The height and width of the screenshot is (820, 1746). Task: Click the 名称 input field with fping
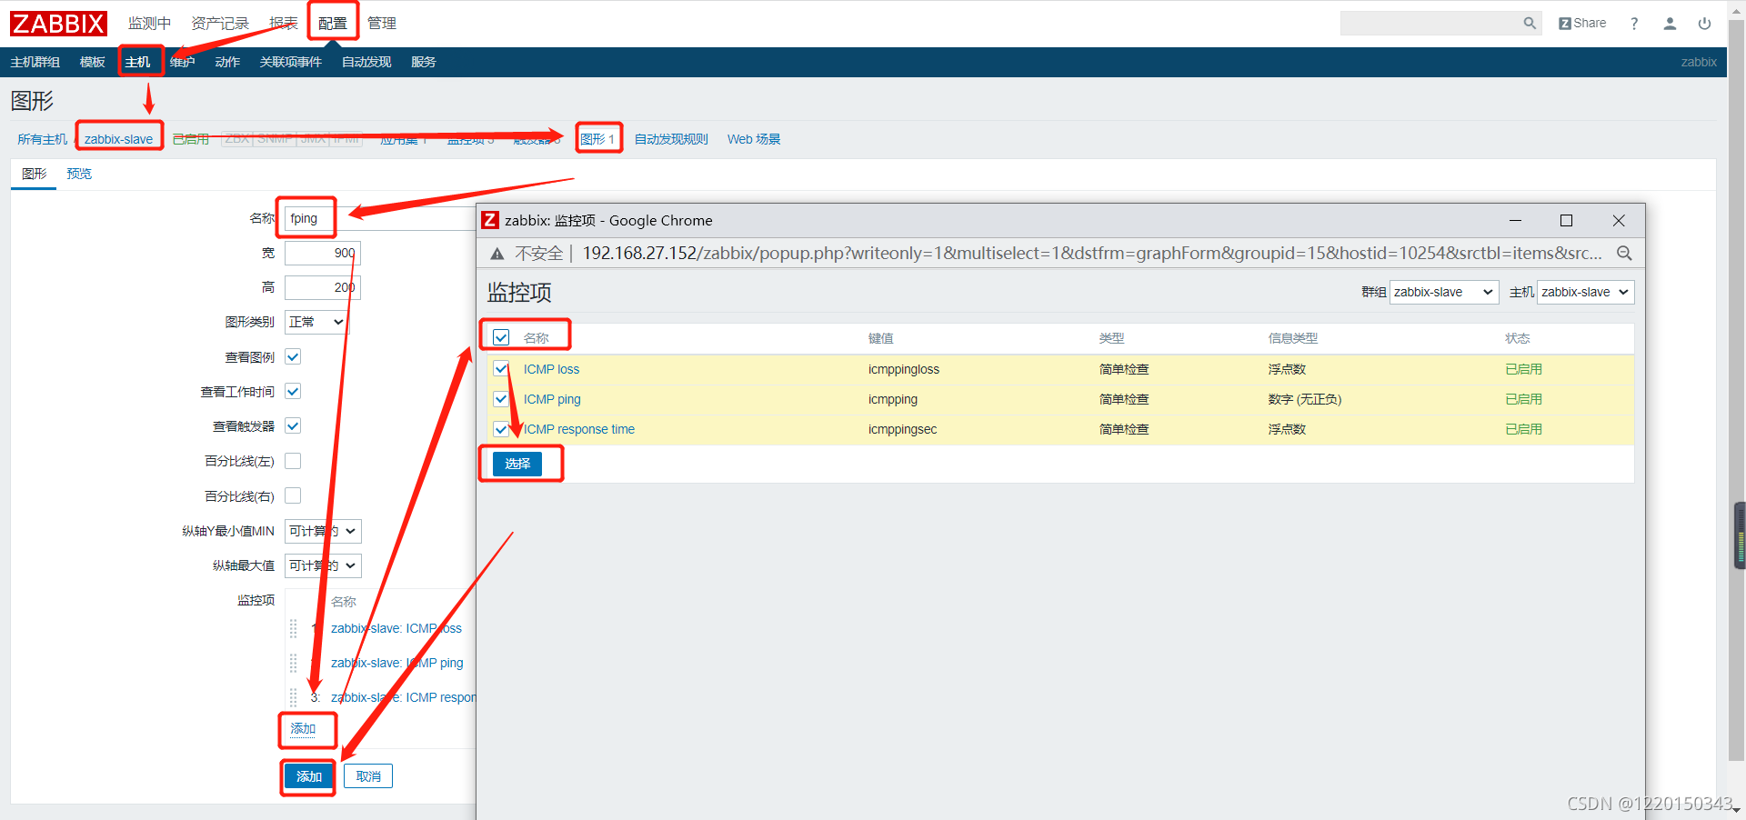(380, 218)
